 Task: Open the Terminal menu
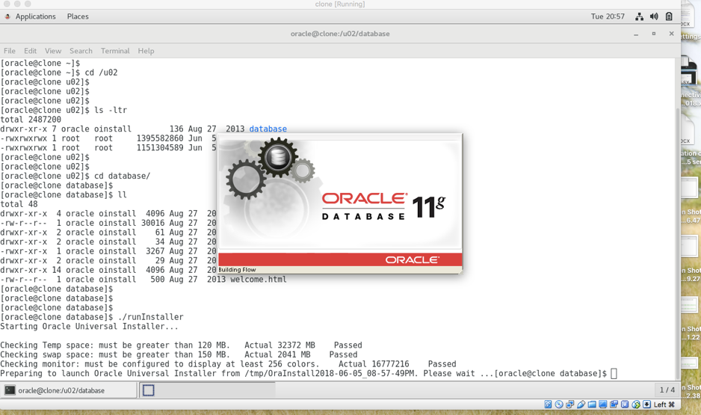point(115,51)
